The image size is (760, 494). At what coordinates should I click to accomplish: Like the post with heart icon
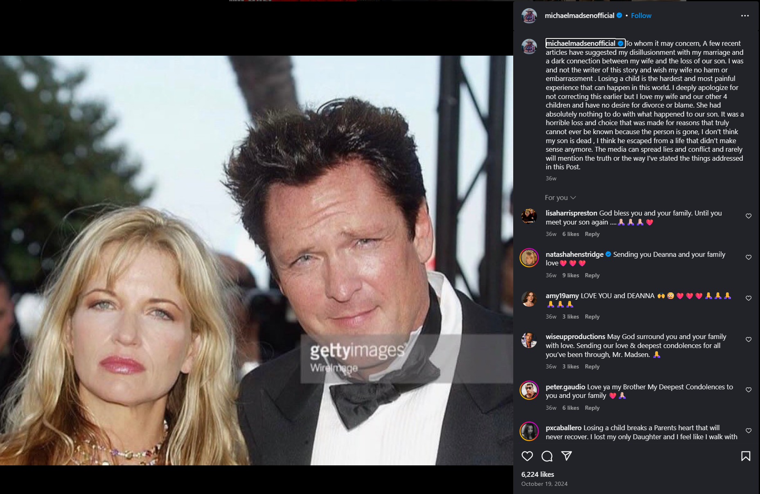coord(527,456)
